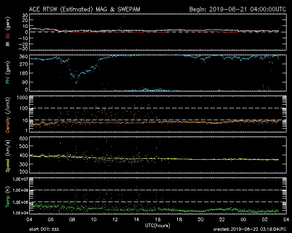The width and height of the screenshot is (292, 233).
Task: Click the 12 hour tick label
Action: click(115, 219)
